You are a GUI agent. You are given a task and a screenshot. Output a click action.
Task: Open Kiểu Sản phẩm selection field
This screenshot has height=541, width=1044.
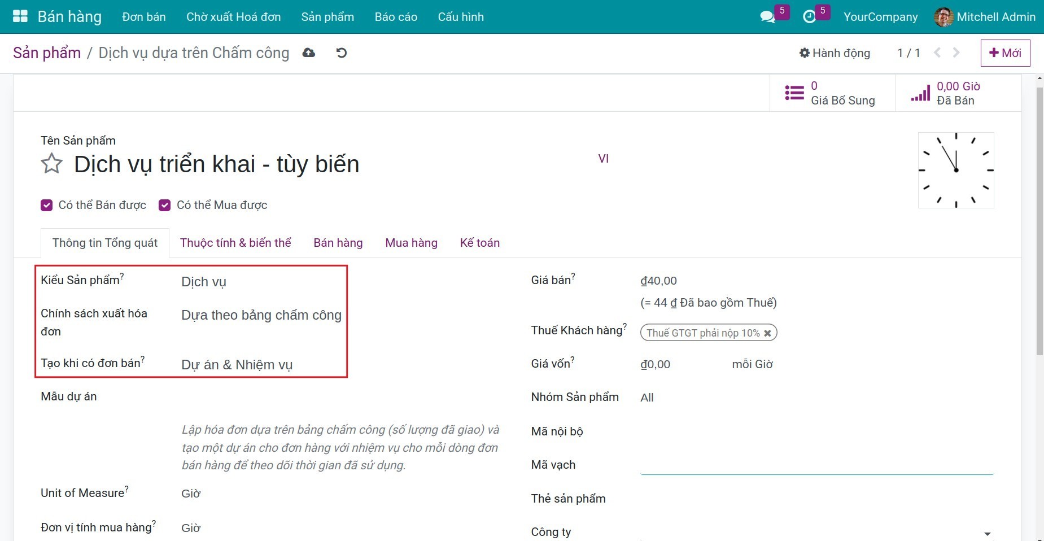(x=260, y=282)
